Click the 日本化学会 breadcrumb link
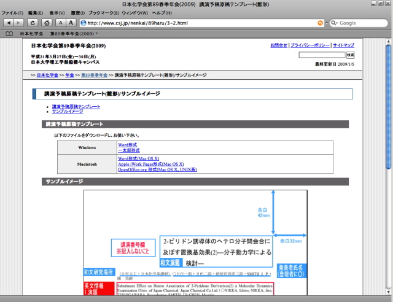Viewport: 393px width, 302px height. (47, 75)
